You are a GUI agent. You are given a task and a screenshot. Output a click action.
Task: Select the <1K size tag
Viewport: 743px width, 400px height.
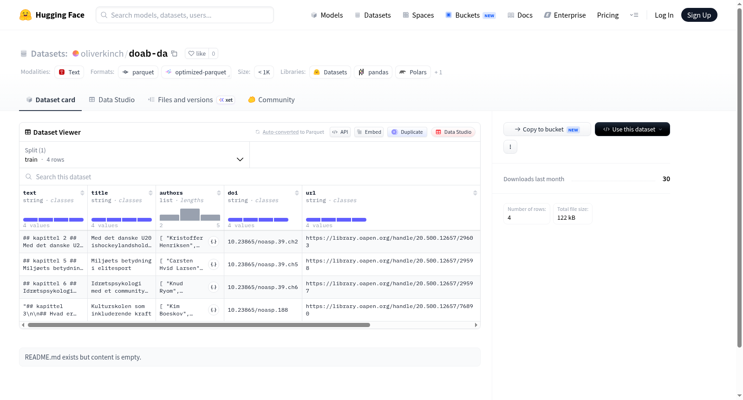click(264, 72)
